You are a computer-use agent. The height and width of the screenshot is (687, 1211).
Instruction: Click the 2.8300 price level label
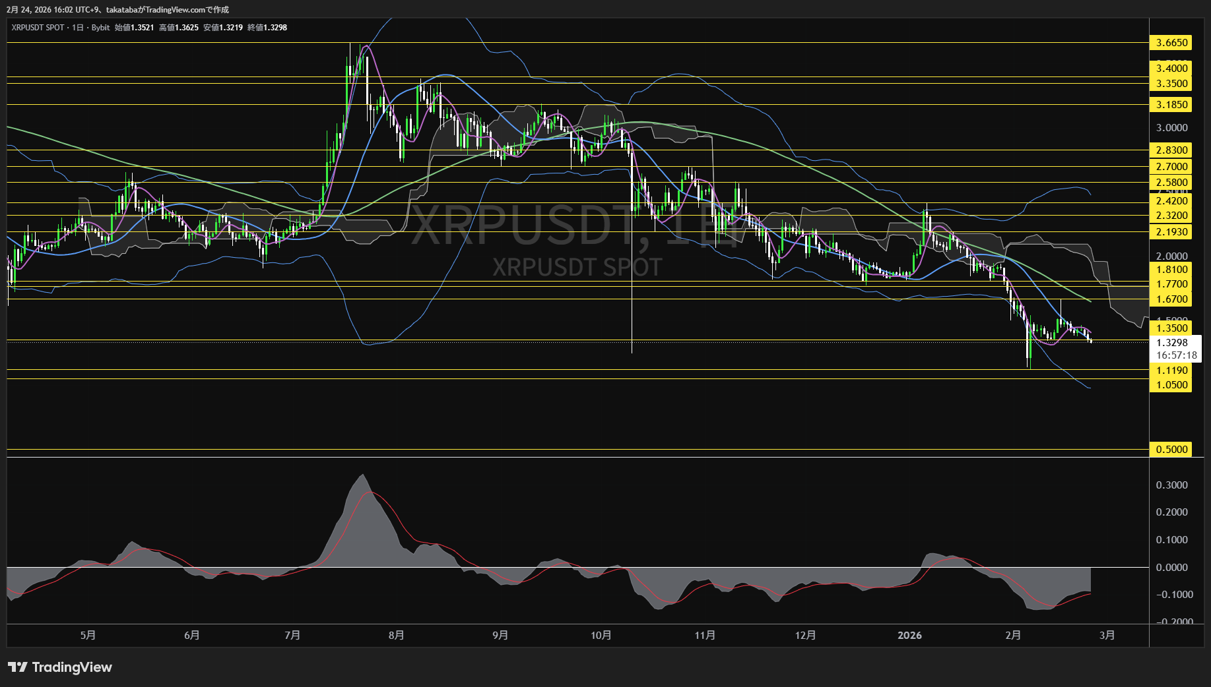tap(1171, 150)
